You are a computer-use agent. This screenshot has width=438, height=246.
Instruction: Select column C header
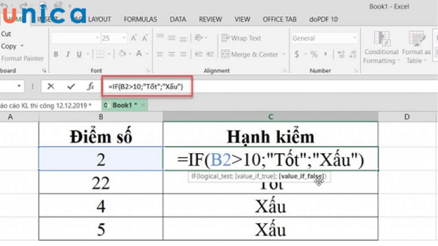pyautogui.click(x=270, y=117)
